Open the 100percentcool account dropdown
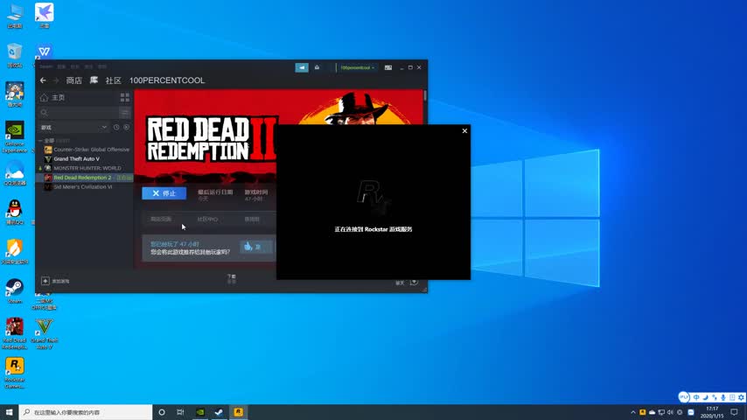Viewport: 747px width, 420px height. (x=357, y=67)
